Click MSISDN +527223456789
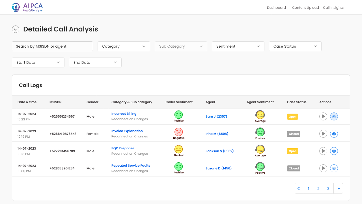This screenshot has height=204, width=362. pyautogui.click(x=62, y=151)
